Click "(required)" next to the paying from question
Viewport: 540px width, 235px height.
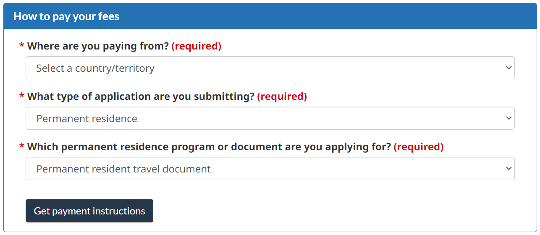196,46
